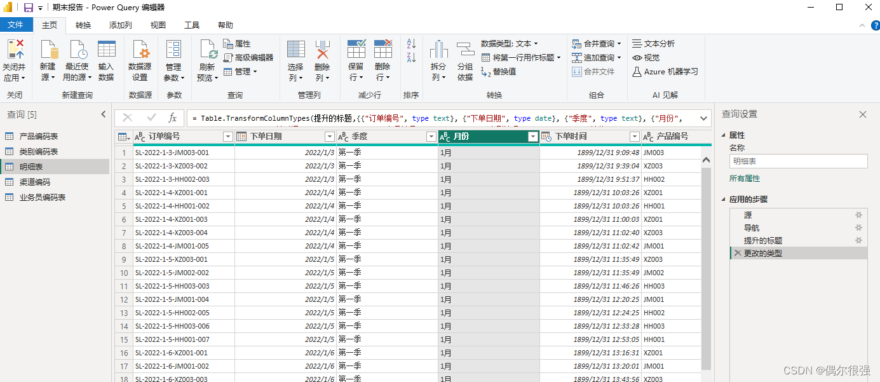
Task: Select 产品编码表 query
Action: pyautogui.click(x=55, y=136)
